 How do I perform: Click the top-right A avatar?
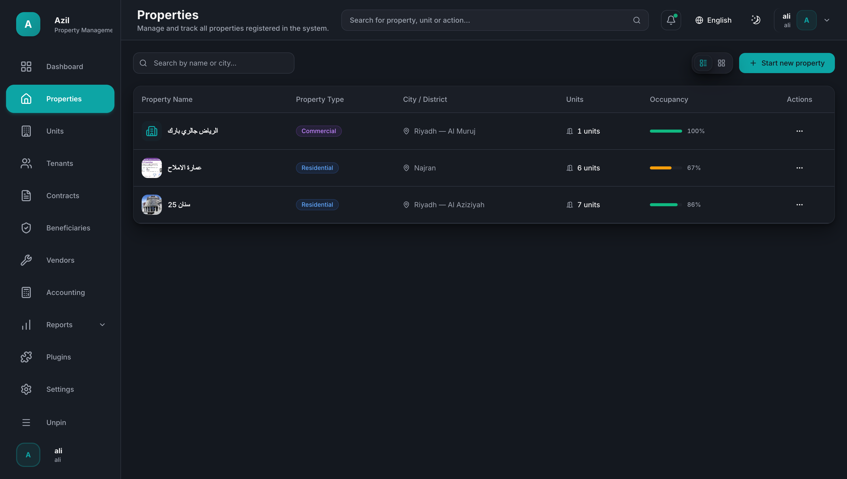pos(806,20)
